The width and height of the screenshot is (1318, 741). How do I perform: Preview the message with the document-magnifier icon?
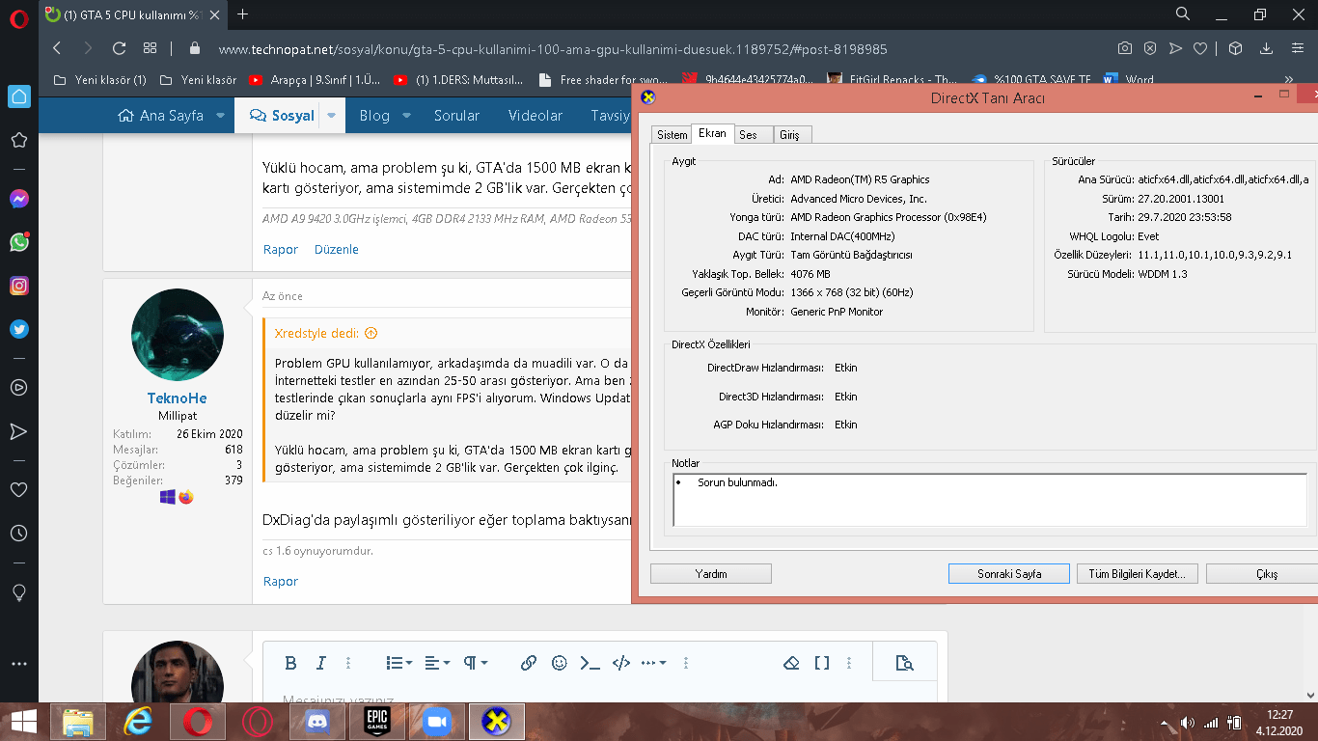904,663
